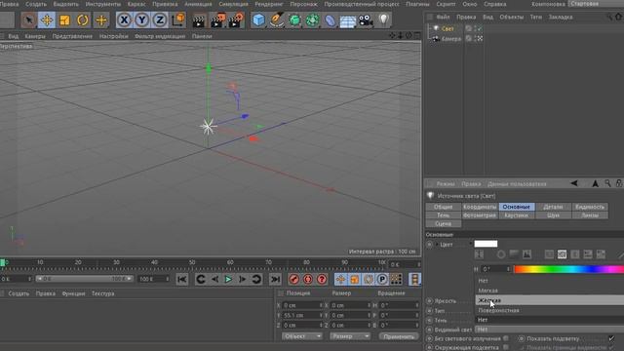Image resolution: width=624 pixels, height=351 pixels.
Task: Toggle the Свет object enable check mark
Action: pos(480,28)
